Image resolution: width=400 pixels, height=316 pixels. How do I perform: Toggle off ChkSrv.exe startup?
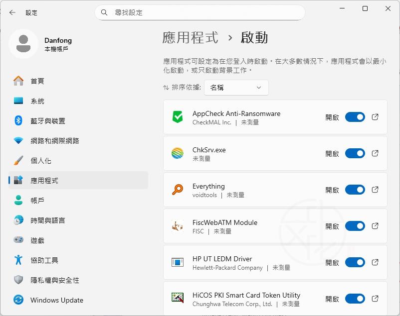click(355, 153)
